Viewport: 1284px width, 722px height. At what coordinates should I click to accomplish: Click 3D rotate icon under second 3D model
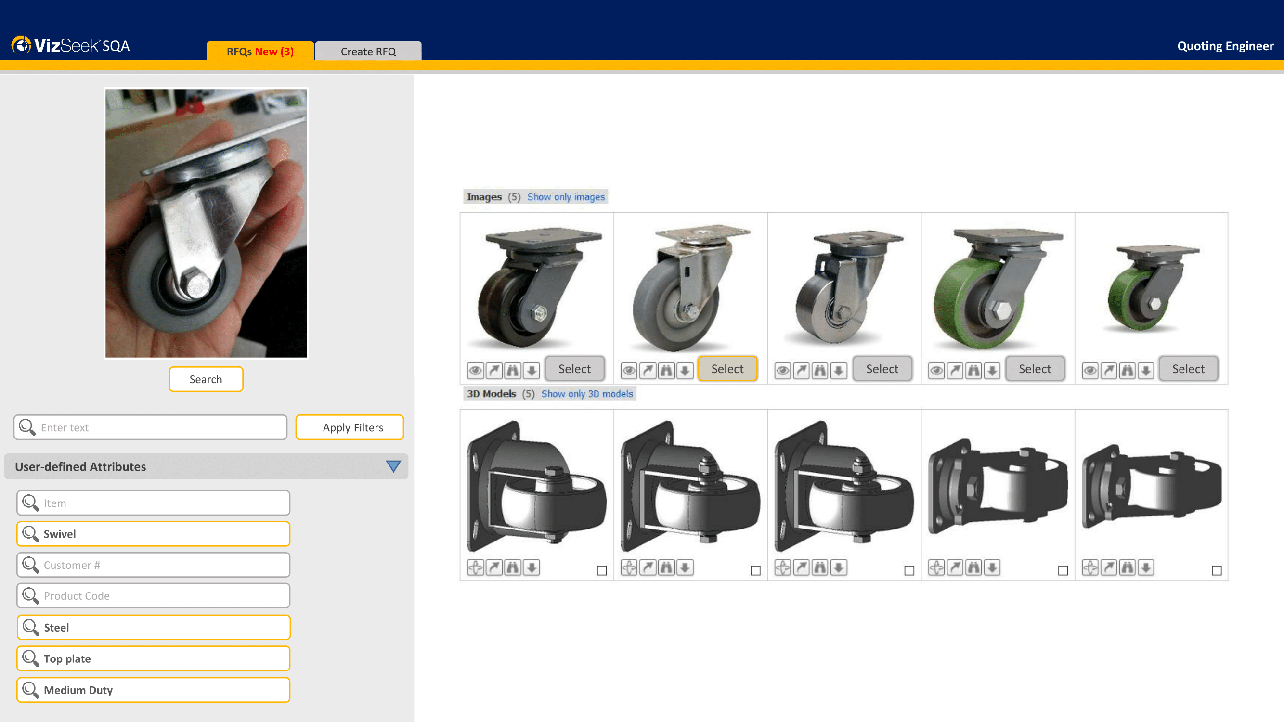pos(629,567)
